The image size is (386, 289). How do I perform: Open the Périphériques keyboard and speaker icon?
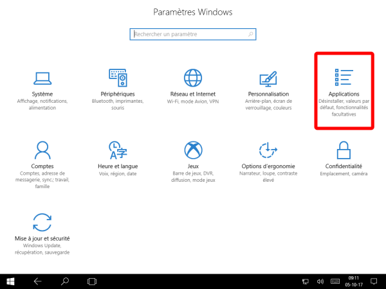(x=118, y=78)
